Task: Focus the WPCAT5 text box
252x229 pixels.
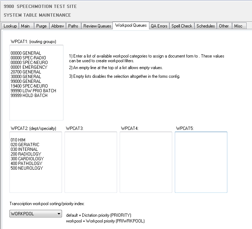Action: [x=201, y=162]
